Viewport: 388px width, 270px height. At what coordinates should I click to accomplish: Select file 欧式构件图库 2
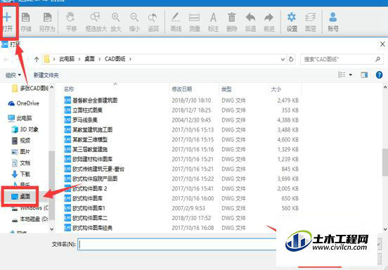pos(86,188)
